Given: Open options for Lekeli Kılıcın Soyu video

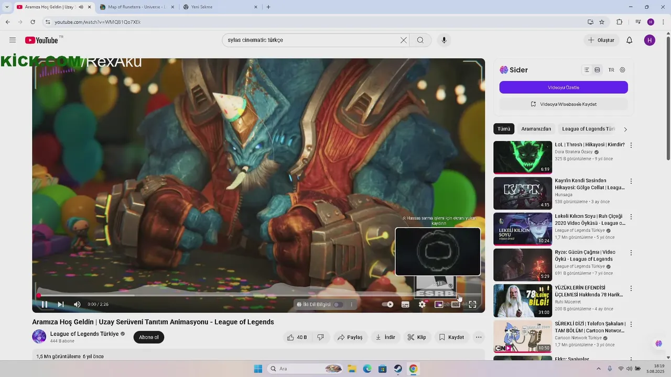Looking at the screenshot, I should pyautogui.click(x=631, y=217).
